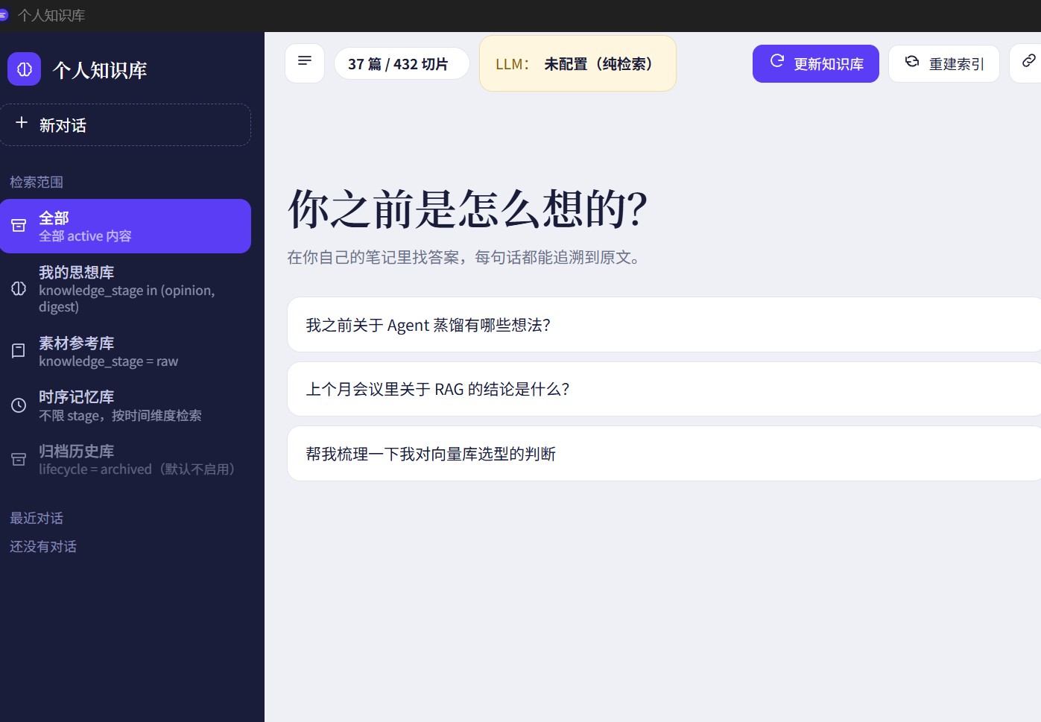Click the brain icon beside 我的思想库
1041x722 pixels.
[19, 289]
